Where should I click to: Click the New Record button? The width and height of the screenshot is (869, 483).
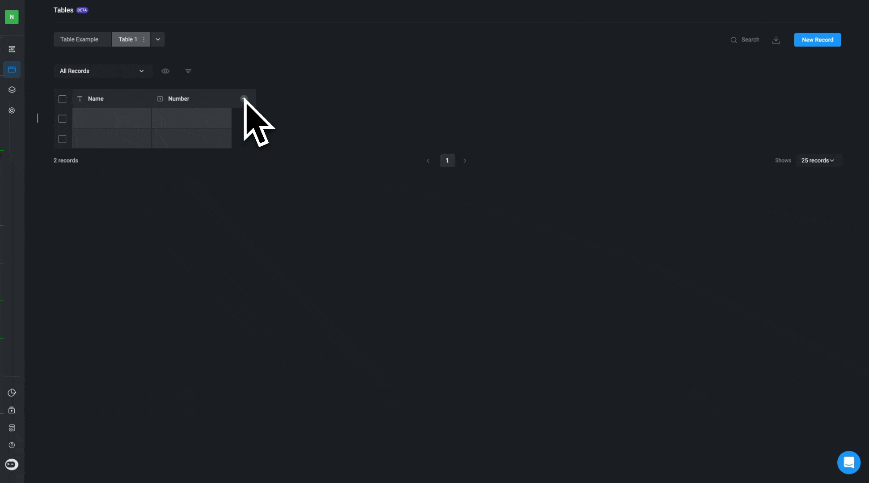817,40
